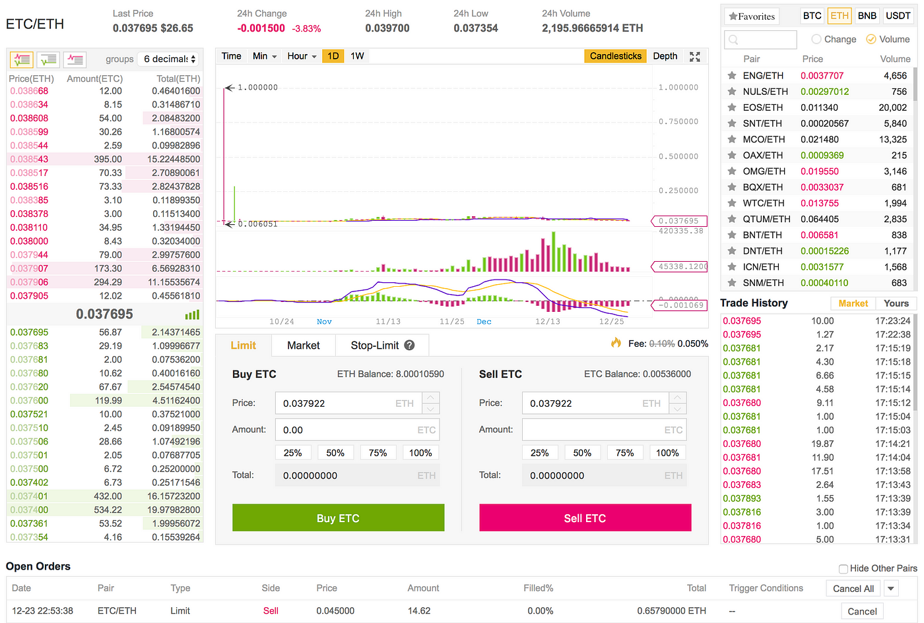This screenshot has width=924, height=623.
Task: Favorite the ICN/ETH pair star
Action: (x=732, y=267)
